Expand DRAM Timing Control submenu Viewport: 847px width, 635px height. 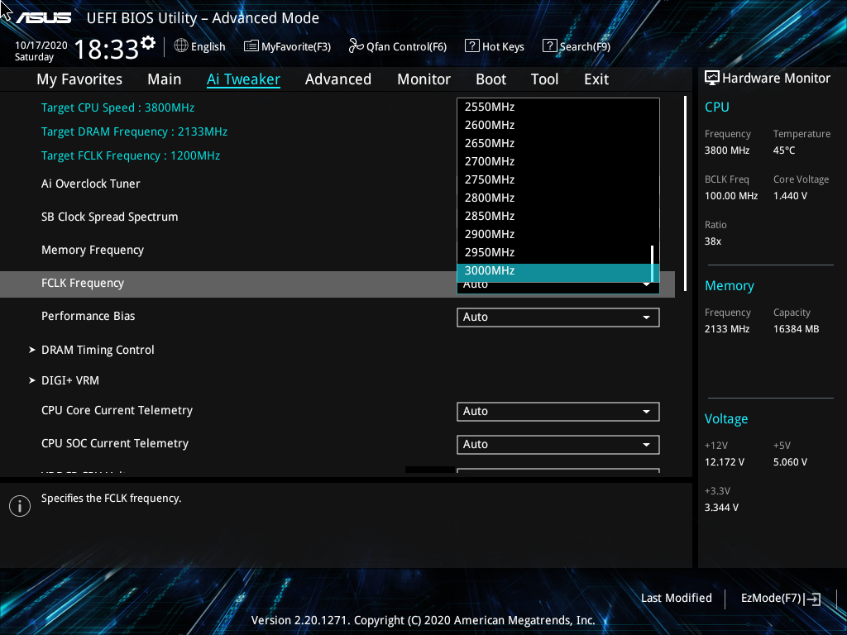point(98,350)
